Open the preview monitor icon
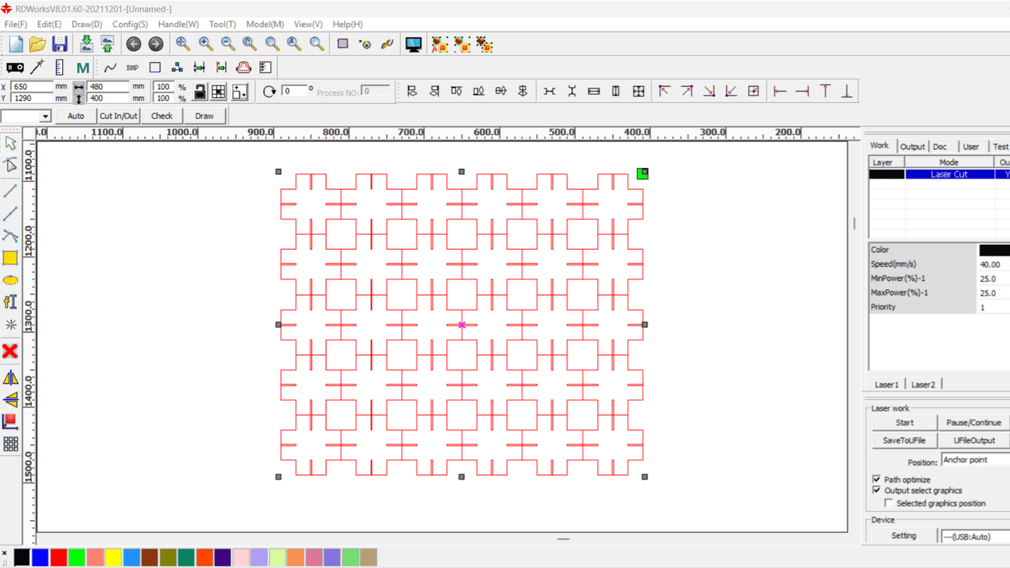The width and height of the screenshot is (1010, 568). [413, 44]
